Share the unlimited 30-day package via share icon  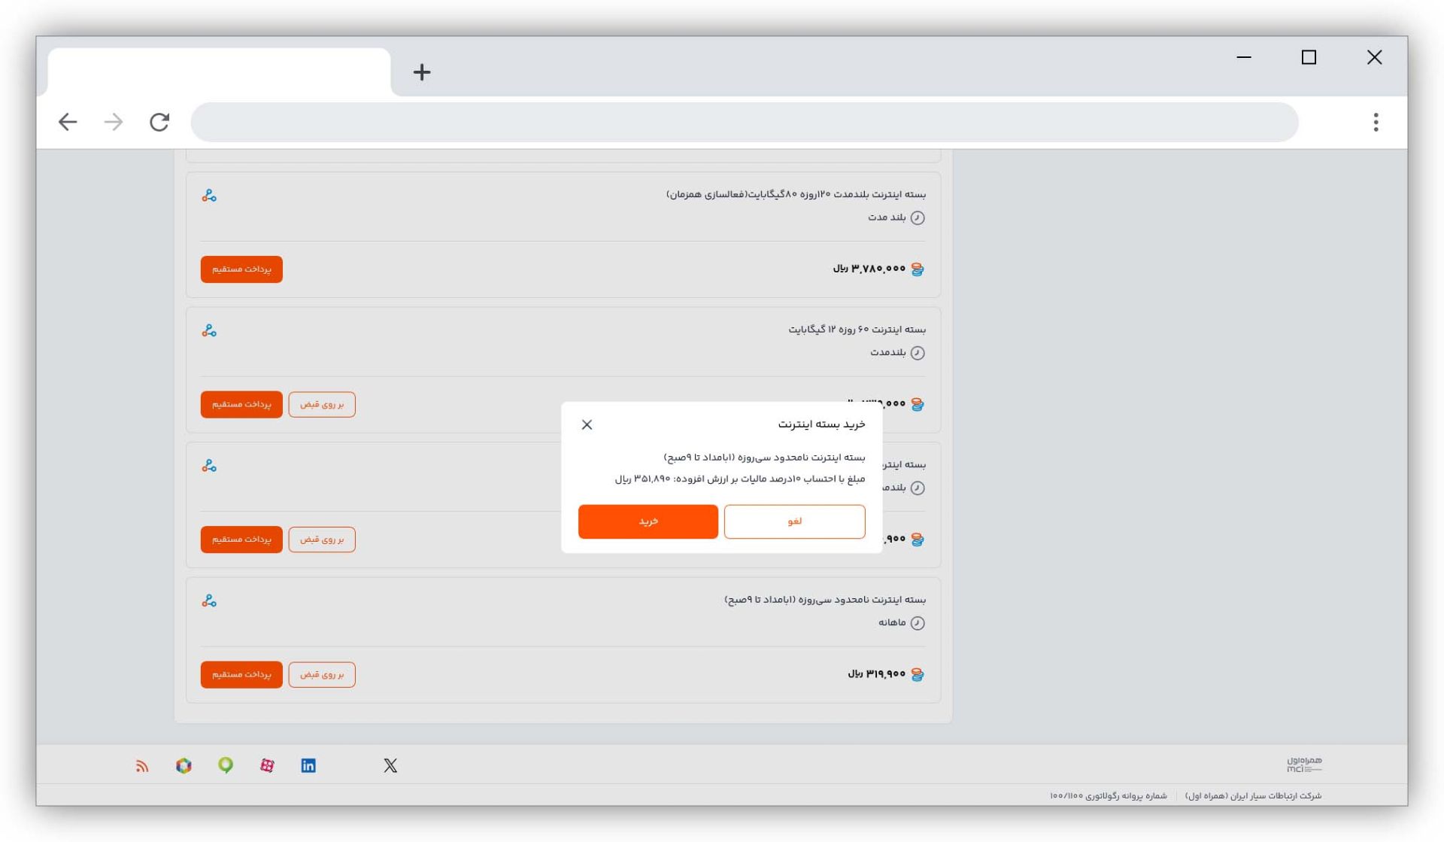tap(209, 601)
